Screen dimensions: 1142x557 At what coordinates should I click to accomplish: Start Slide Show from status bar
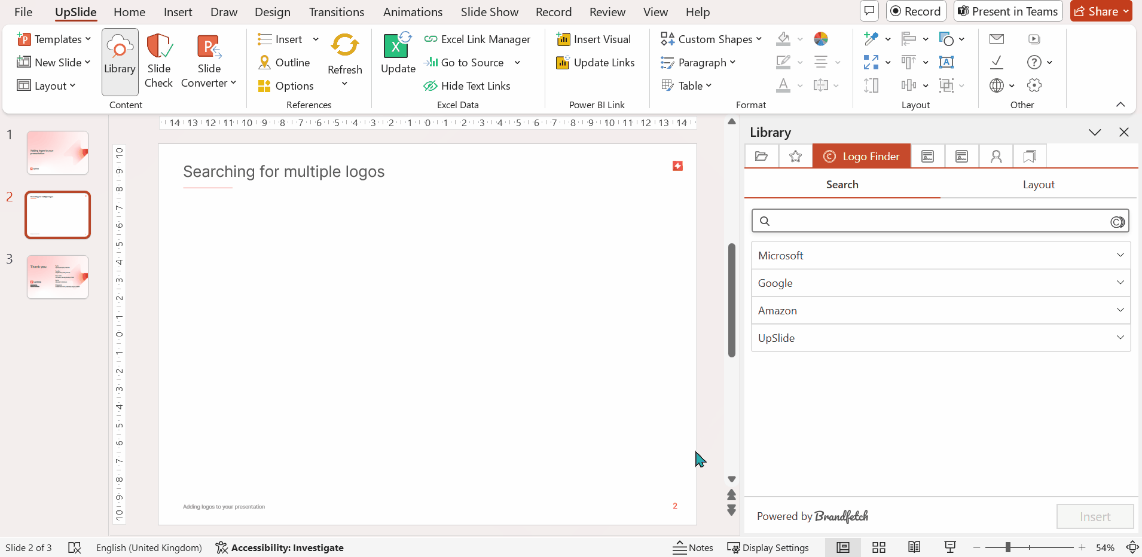[x=950, y=547]
